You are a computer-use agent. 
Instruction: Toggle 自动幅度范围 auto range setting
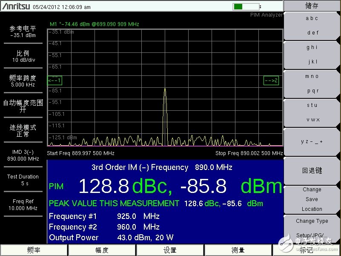click(x=23, y=106)
